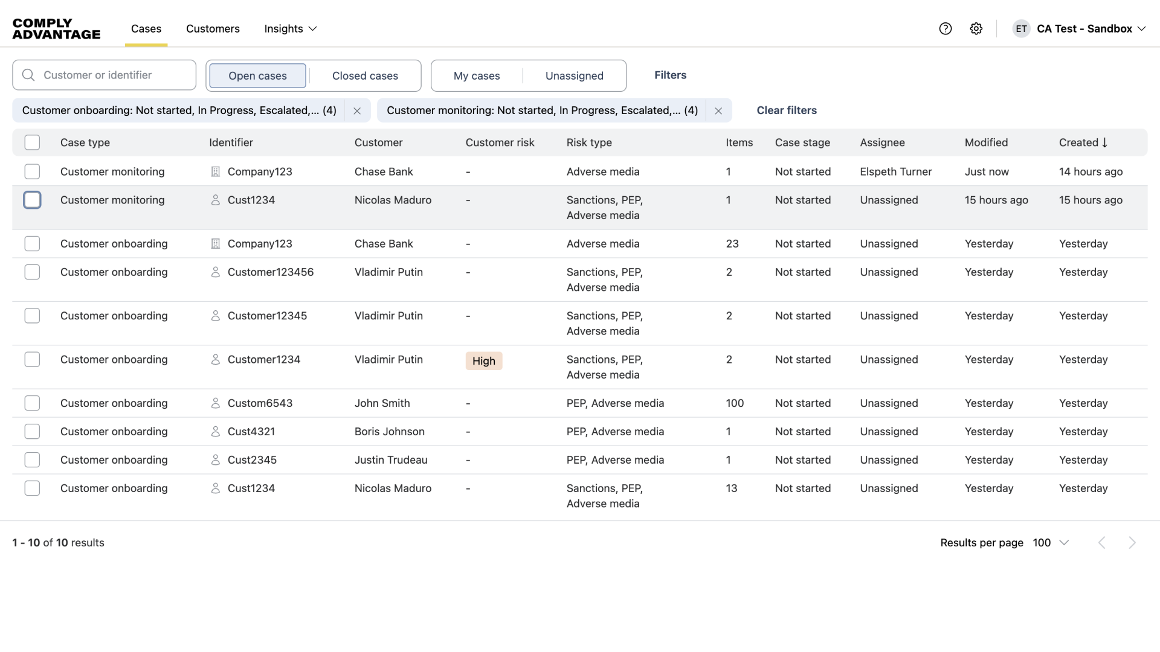Screen dimensions: 1160x652
Task: Check the checkbox for the Cust4321 row
Action: pyautogui.click(x=32, y=431)
